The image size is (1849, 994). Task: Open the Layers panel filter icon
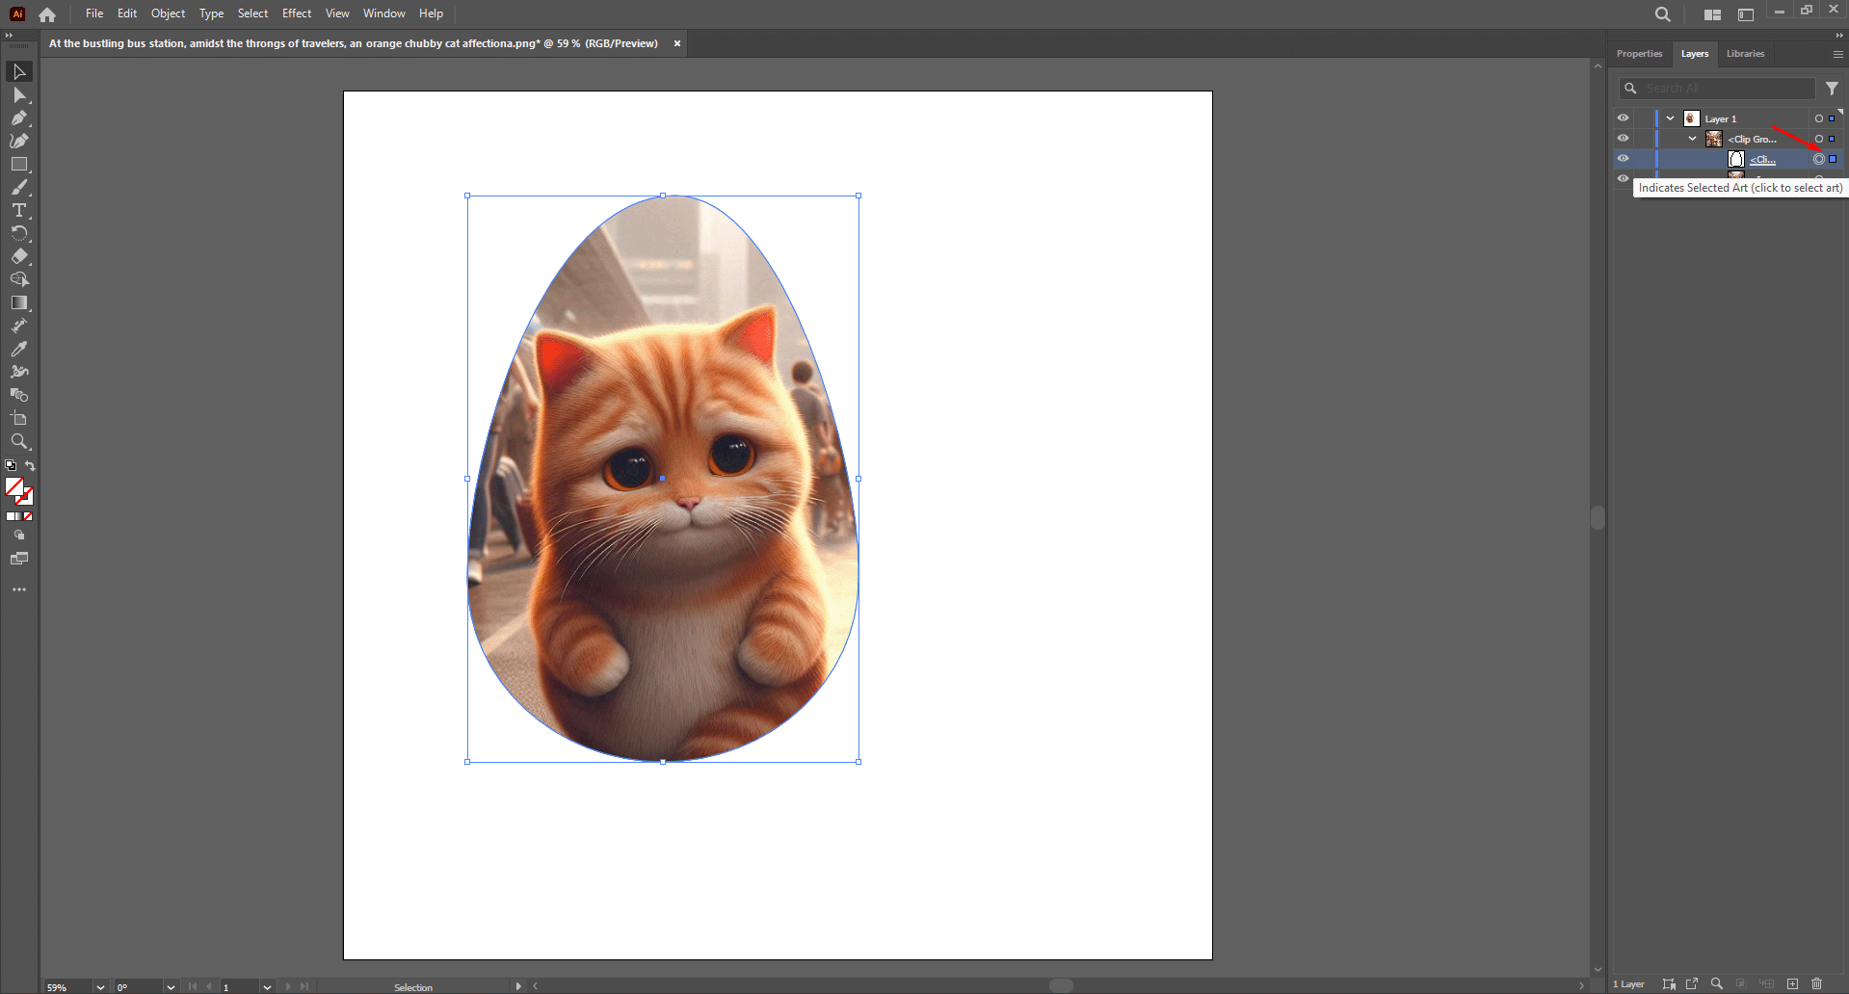pos(1832,88)
